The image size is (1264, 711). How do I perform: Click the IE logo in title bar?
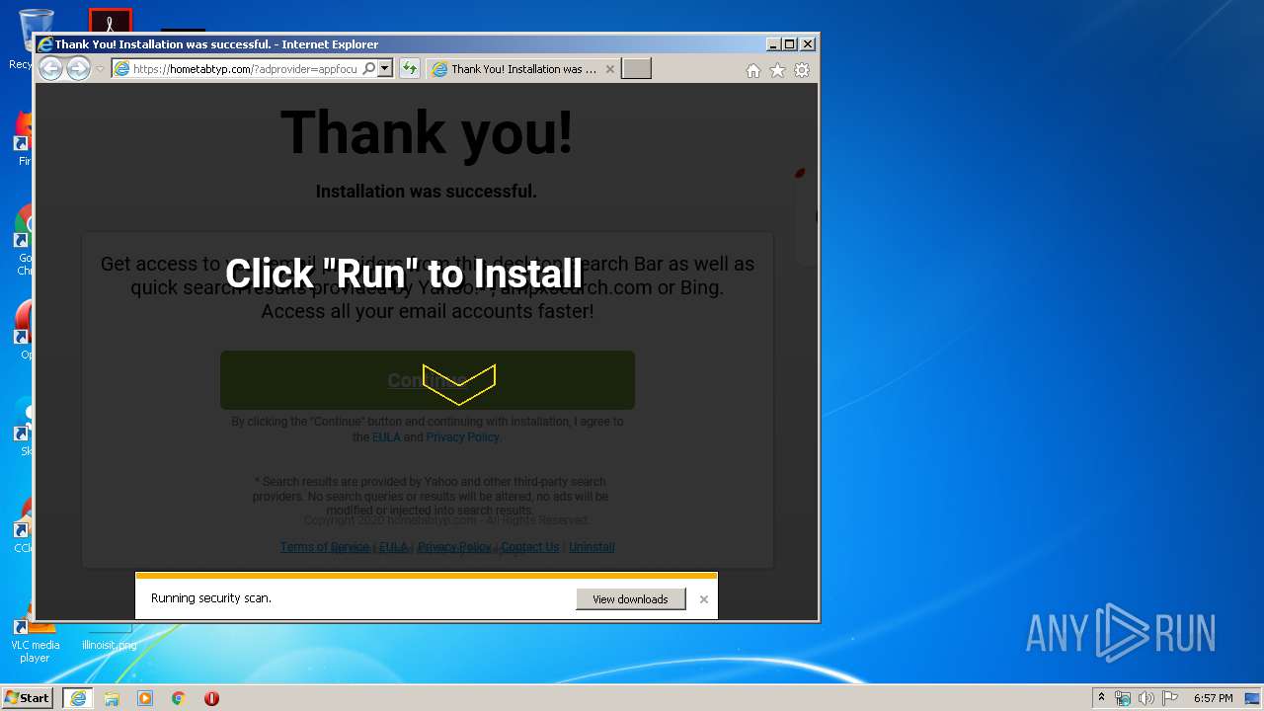pos(44,44)
